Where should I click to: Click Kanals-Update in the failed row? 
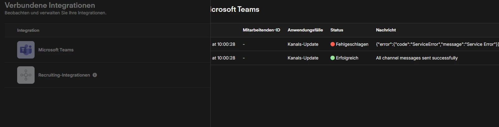[303, 44]
